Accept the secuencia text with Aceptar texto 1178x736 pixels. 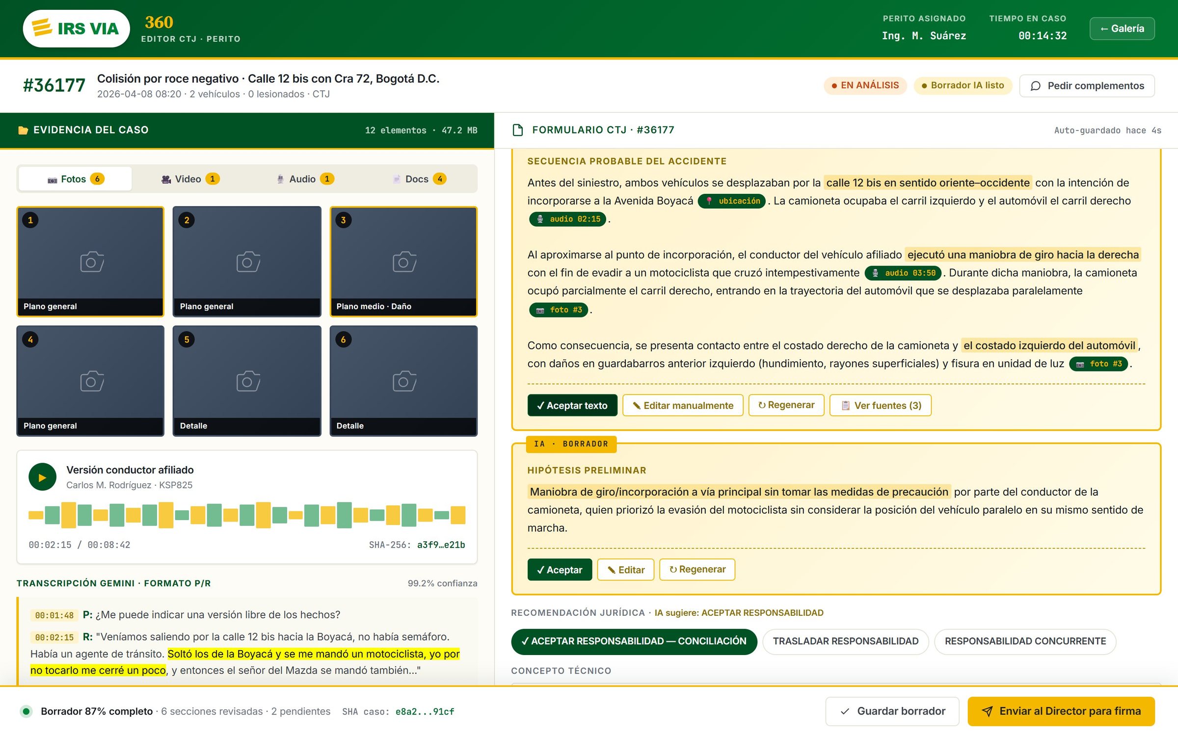[572, 406]
